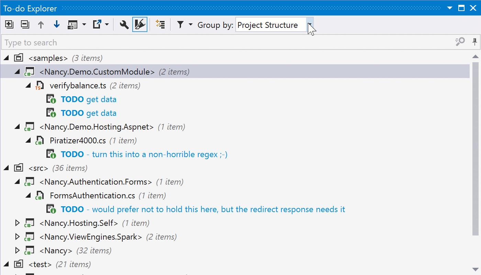Select the Previous Item up-arrow icon
Image resolution: width=481 pixels, height=275 pixels.
coord(41,24)
